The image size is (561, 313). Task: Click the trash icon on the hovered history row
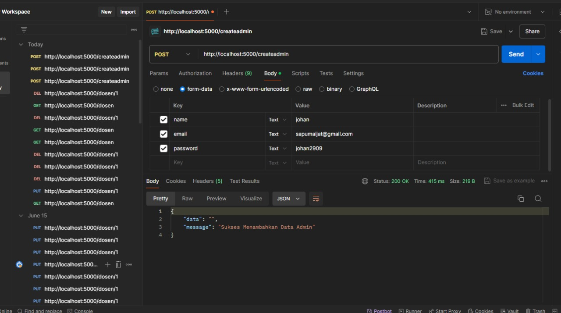118,264
